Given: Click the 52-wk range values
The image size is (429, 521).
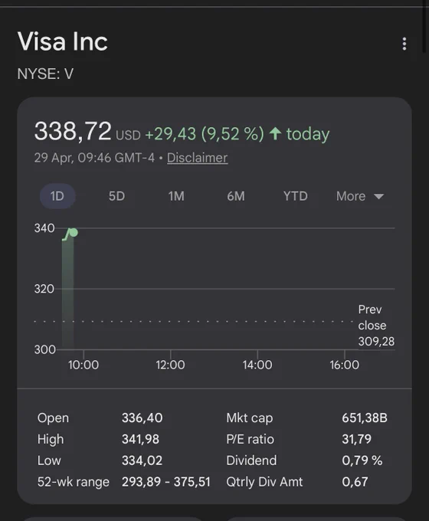Looking at the screenshot, I should 165,482.
